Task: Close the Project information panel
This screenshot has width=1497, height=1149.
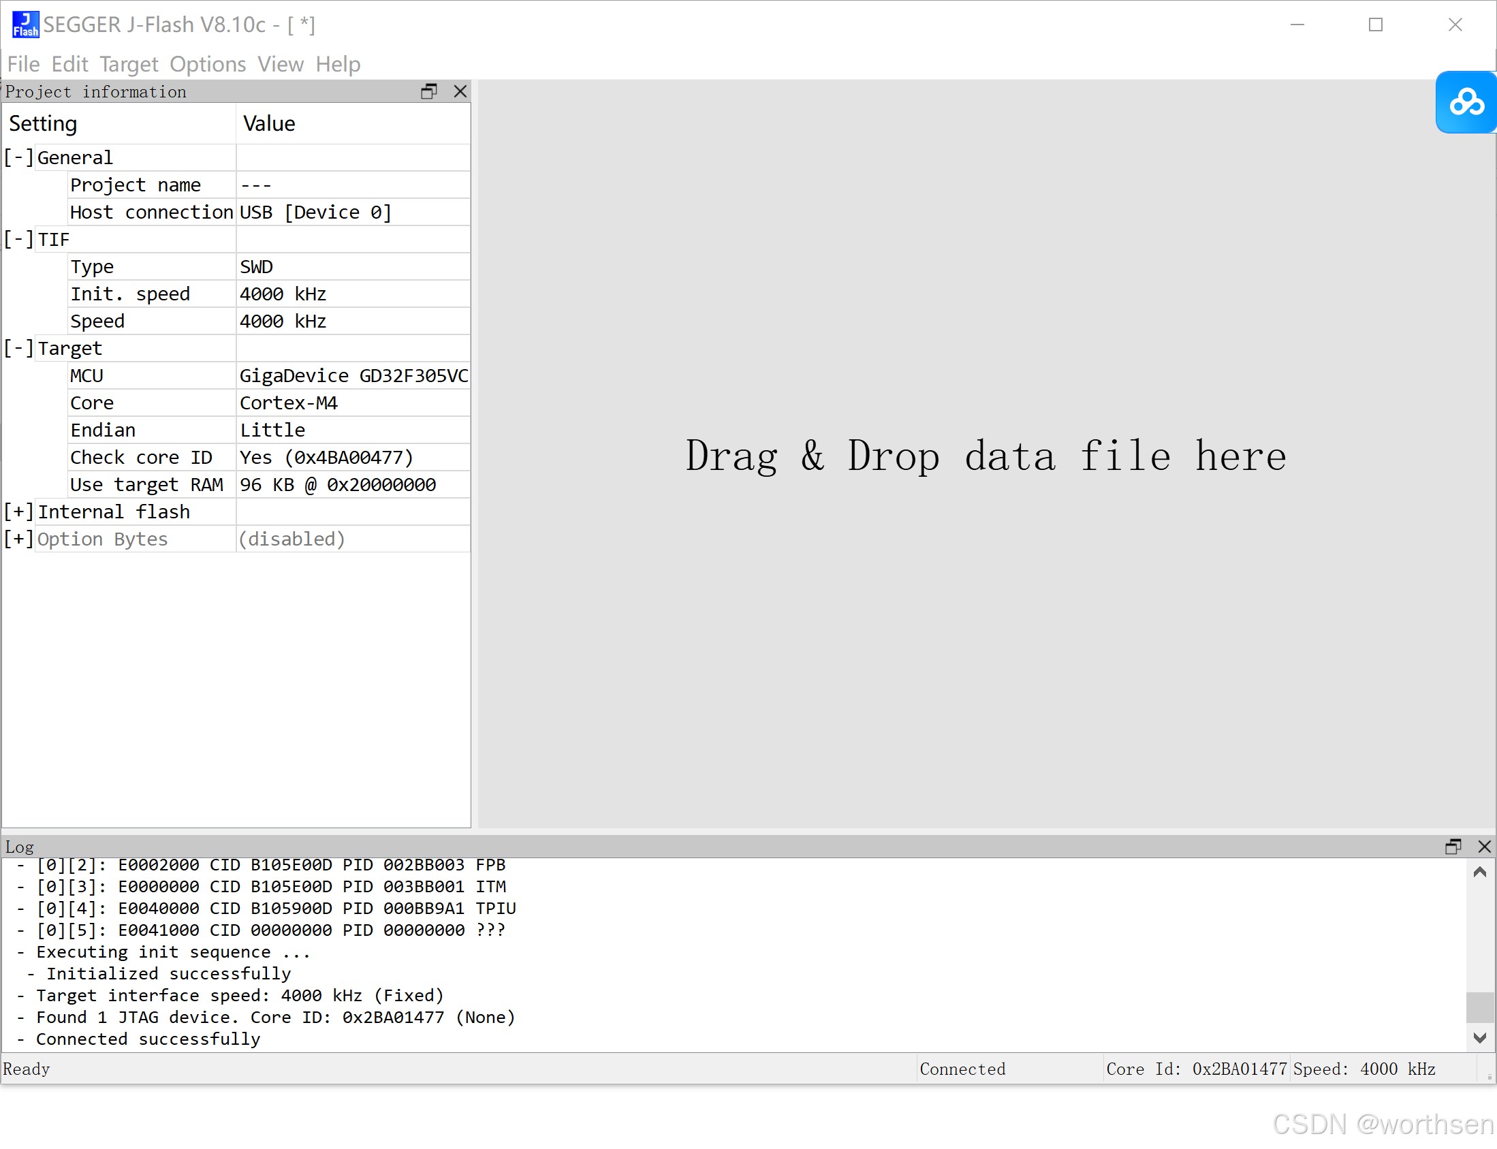Action: (x=460, y=92)
